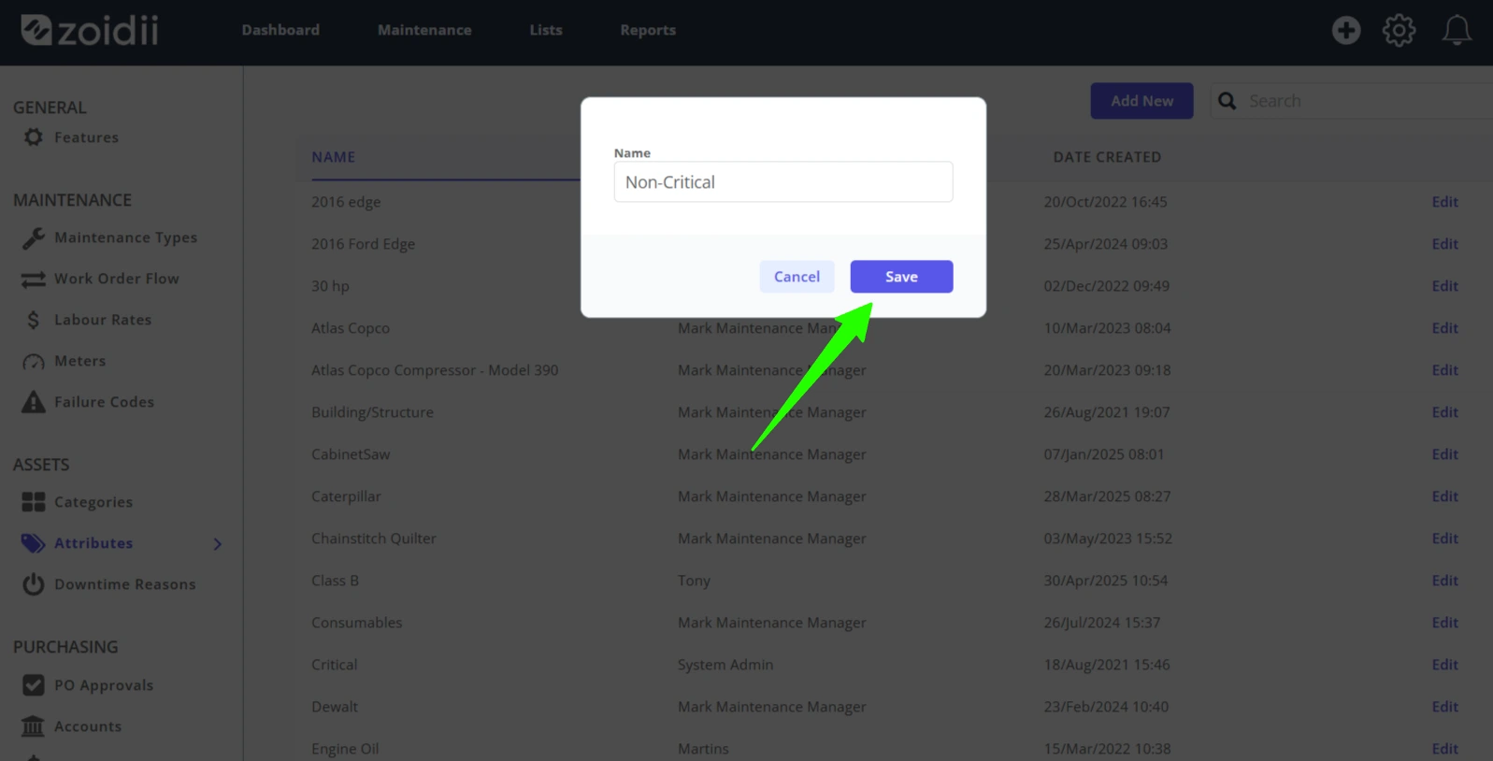Click the Labour Rates dollar icon
Viewport: 1493px width, 761px height.
pyautogui.click(x=34, y=321)
